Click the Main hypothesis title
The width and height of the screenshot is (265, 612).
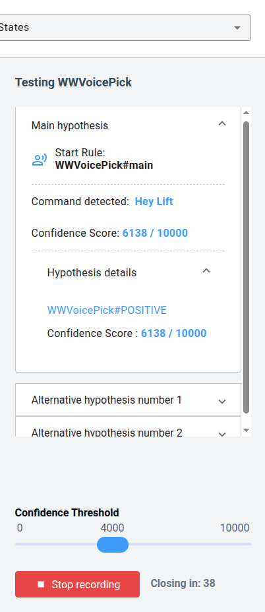click(x=70, y=126)
